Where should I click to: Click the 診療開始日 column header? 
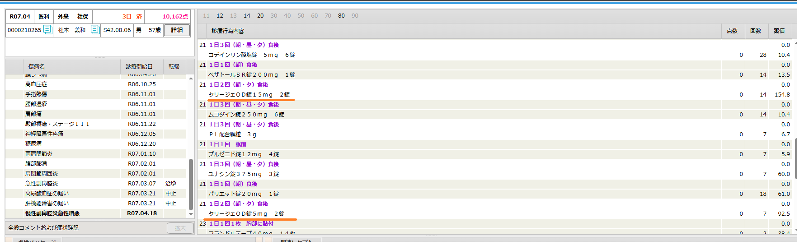click(141, 66)
